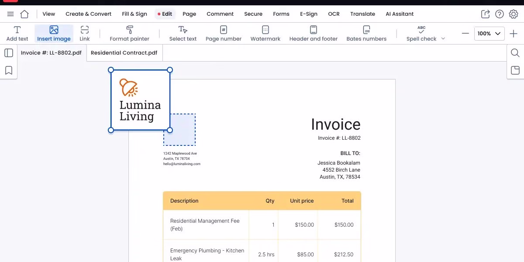Open Header and footer options
Image resolution: width=524 pixels, height=262 pixels.
(x=314, y=34)
